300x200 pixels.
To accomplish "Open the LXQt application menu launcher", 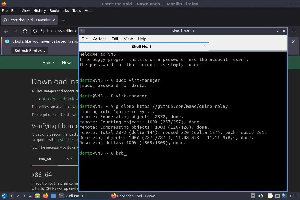I will (x=4, y=196).
